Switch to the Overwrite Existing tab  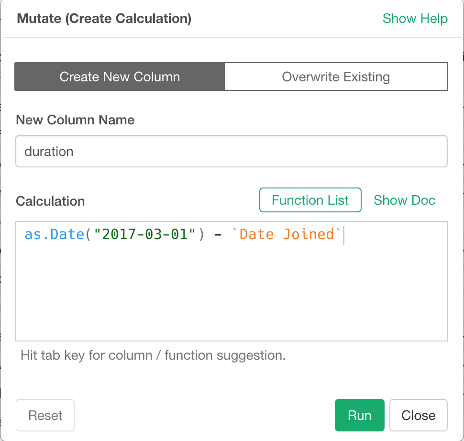(335, 77)
